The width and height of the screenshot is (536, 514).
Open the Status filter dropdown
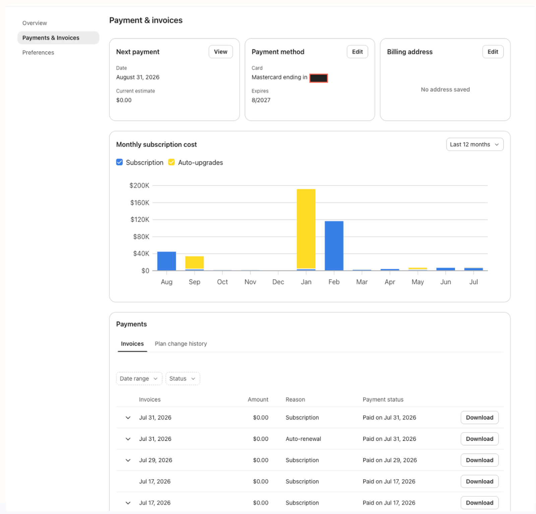tap(183, 379)
